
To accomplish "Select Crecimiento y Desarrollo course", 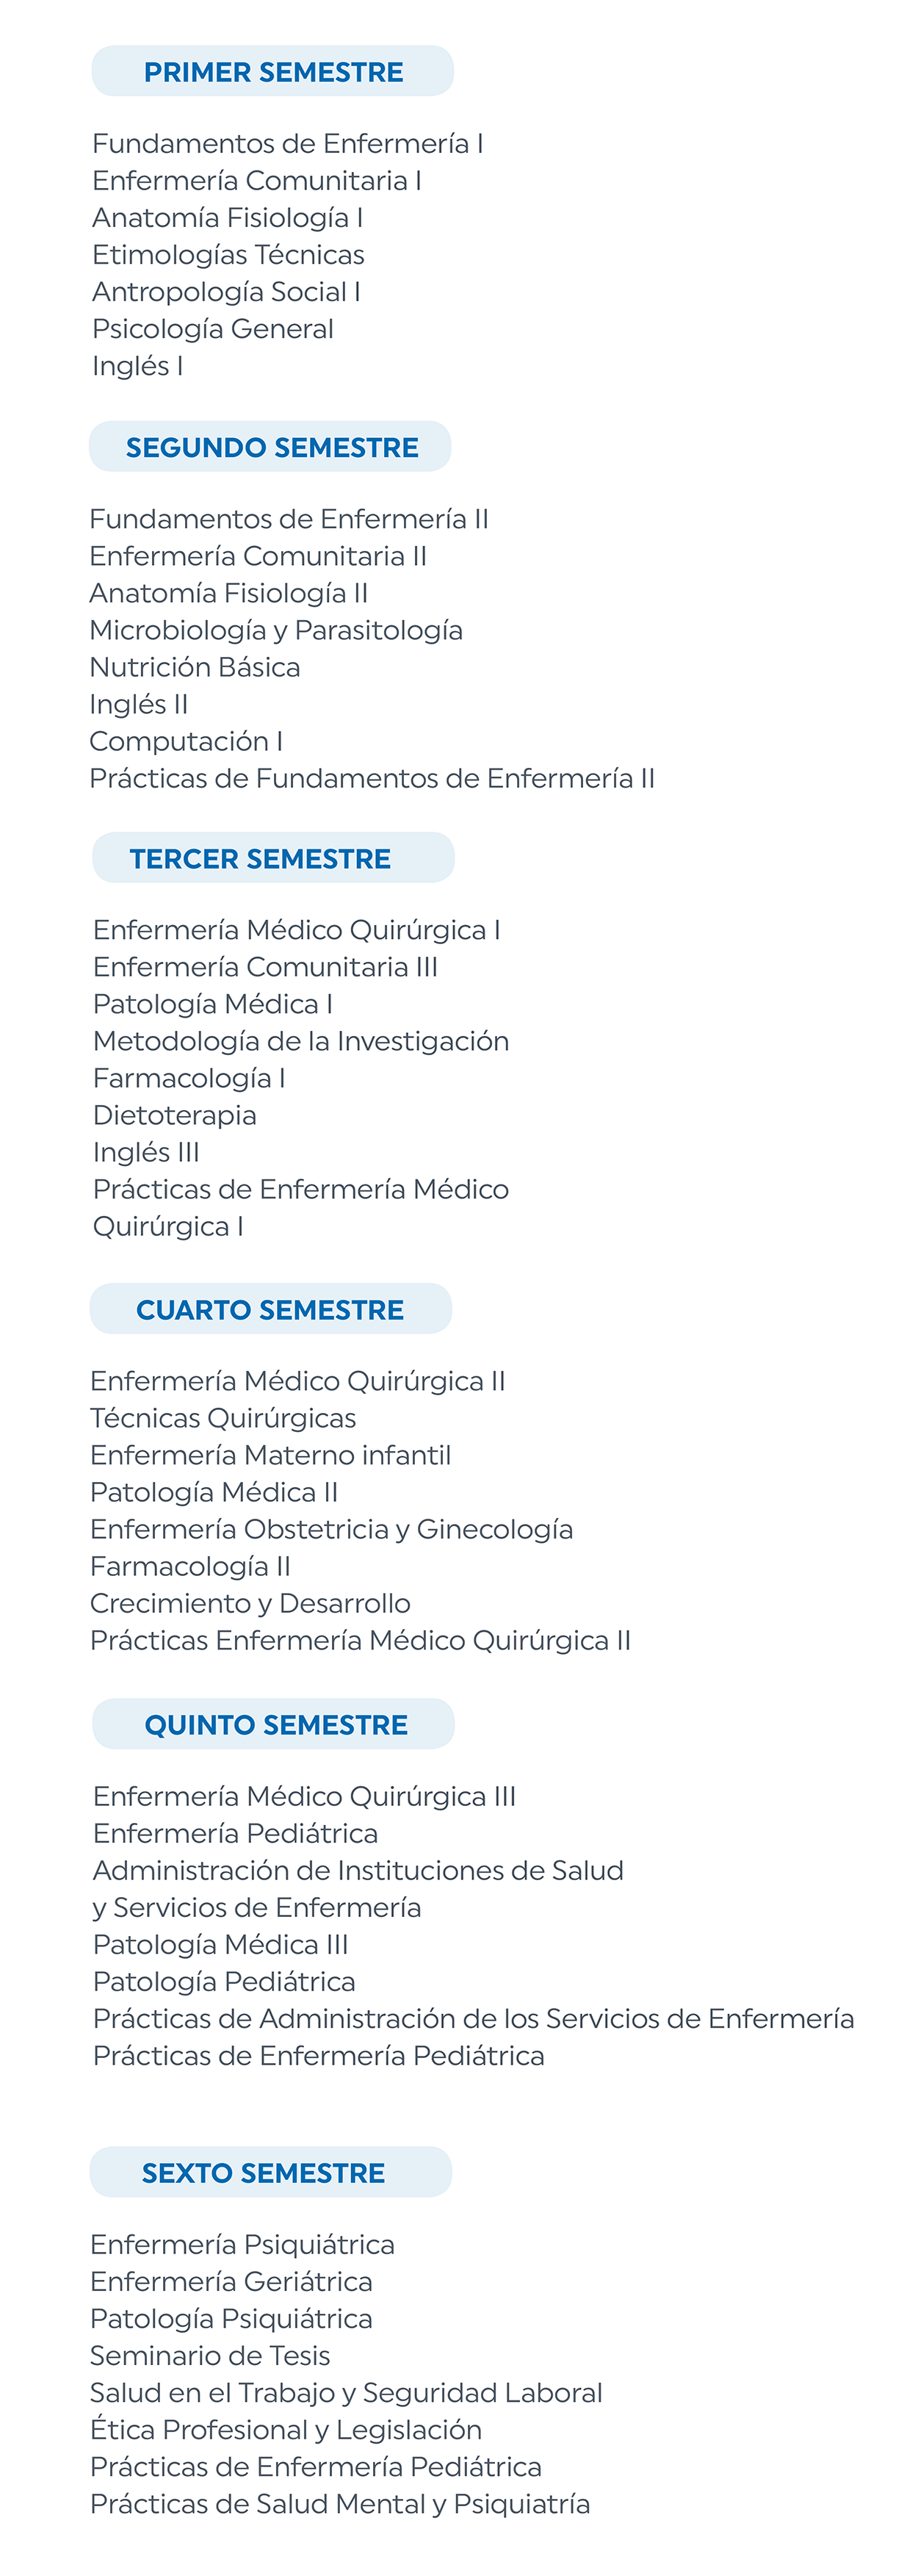I will point(250,1604).
